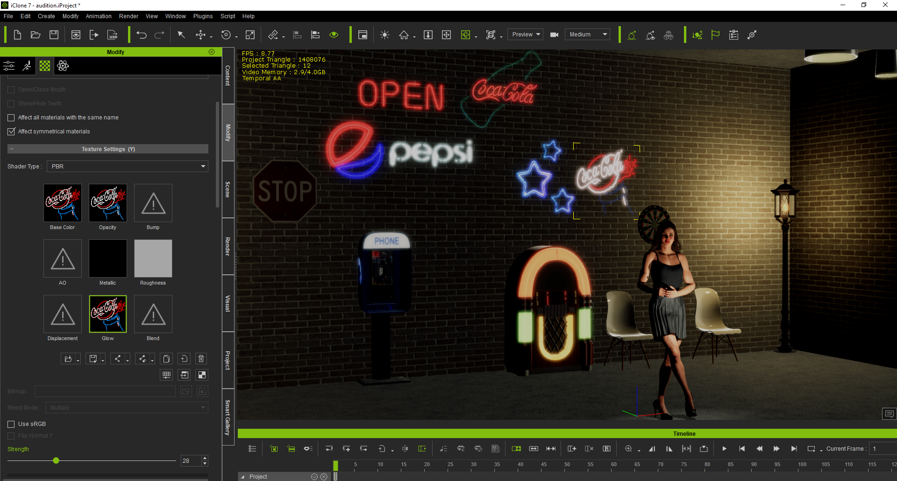Click the light sun icon in toolbar
The width and height of the screenshot is (897, 481).
tap(384, 35)
